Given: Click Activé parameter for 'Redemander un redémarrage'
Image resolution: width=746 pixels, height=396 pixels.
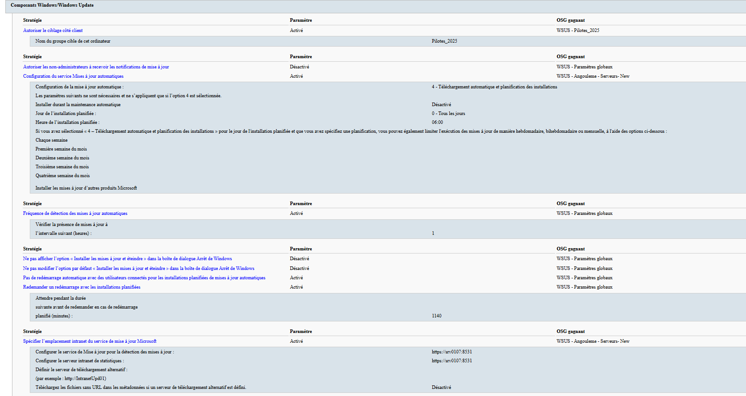Looking at the screenshot, I should point(296,287).
